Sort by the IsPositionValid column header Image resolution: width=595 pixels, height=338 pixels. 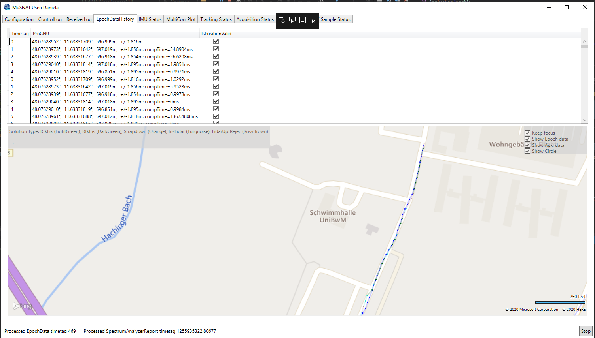pos(216,34)
